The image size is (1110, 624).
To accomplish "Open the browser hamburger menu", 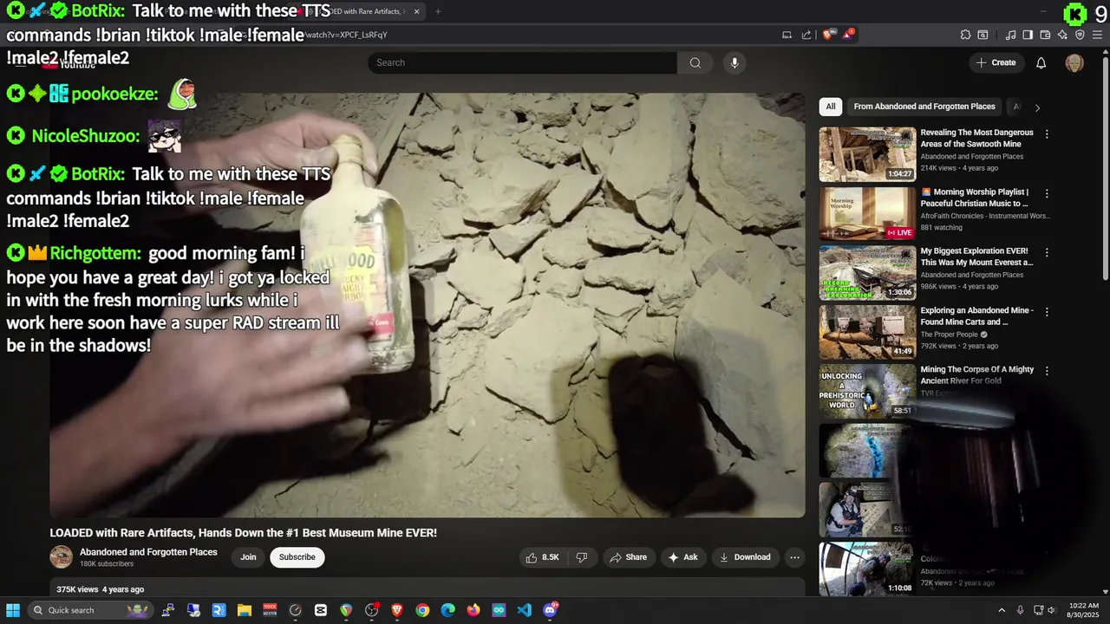I will tap(1097, 35).
